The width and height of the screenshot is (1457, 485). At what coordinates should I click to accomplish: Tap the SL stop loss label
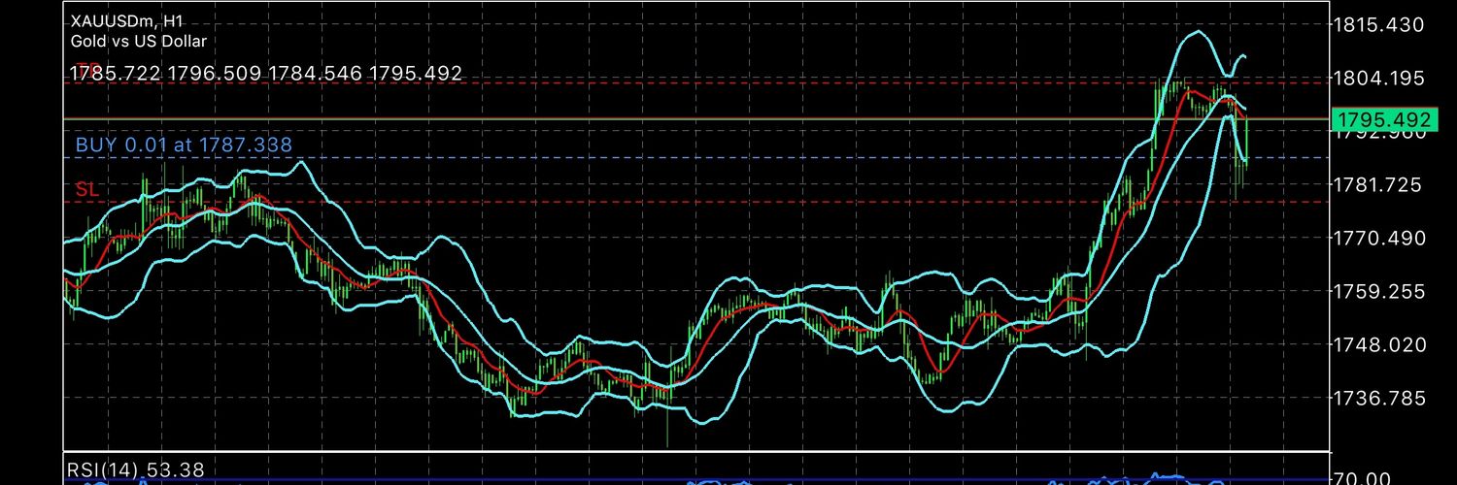(x=87, y=189)
